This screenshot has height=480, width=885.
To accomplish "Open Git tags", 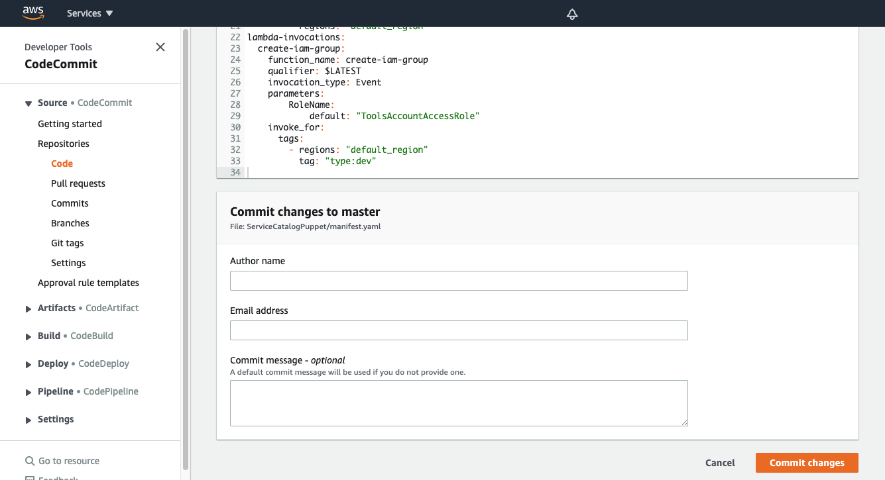I will pyautogui.click(x=68, y=243).
